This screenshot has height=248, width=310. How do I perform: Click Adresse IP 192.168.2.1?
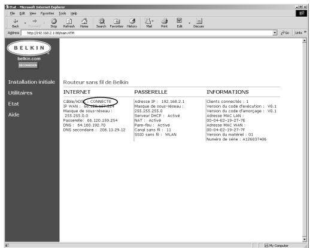[173, 102]
